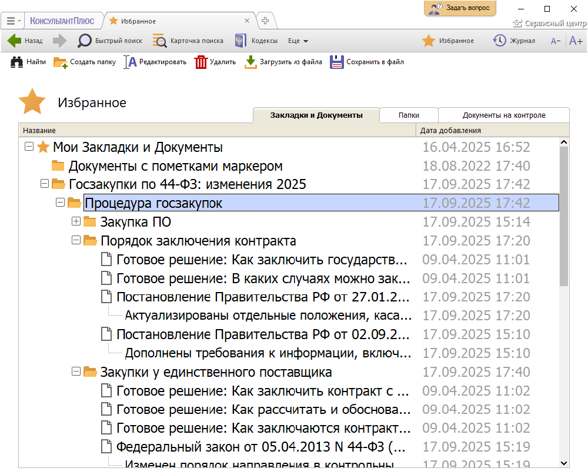Save to file using floppy icon
The height and width of the screenshot is (471, 588).
pyautogui.click(x=336, y=62)
